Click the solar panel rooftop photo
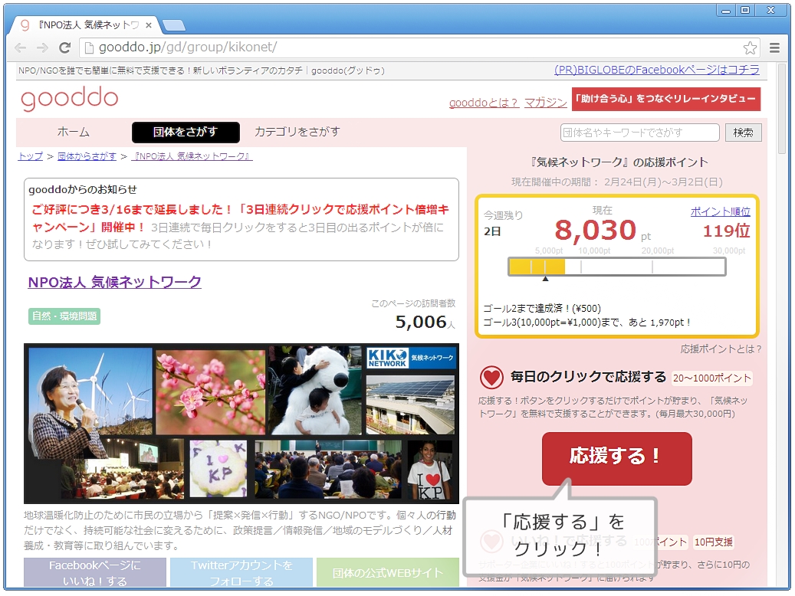The image size is (795, 596). 410,404
